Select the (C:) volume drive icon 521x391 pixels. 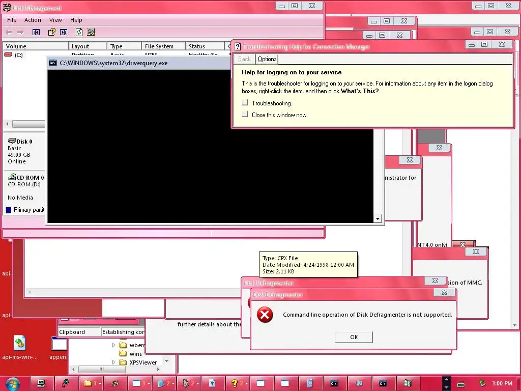pos(8,54)
